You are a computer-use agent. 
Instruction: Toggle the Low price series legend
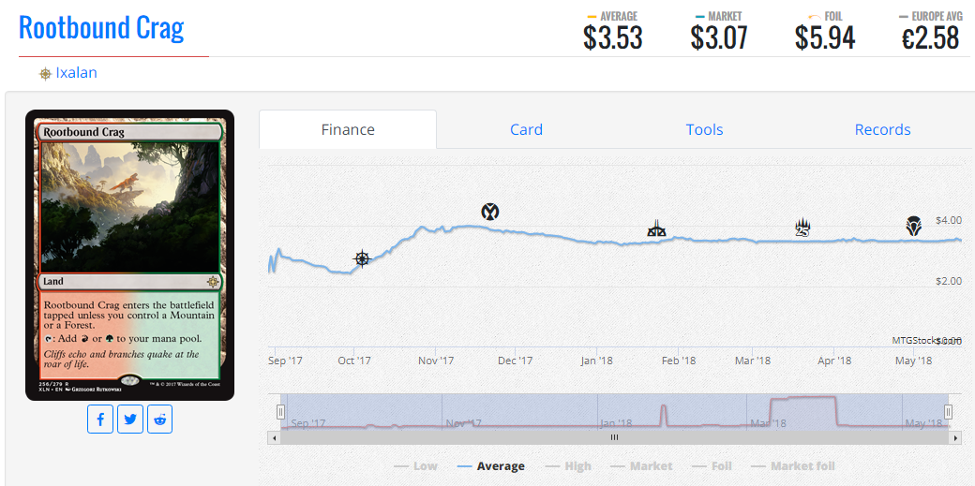415,466
